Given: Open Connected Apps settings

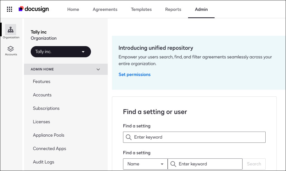Looking at the screenshot, I should [49, 149].
